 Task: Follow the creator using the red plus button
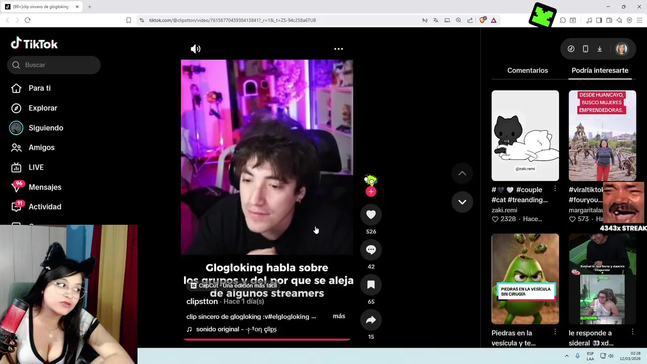click(371, 192)
